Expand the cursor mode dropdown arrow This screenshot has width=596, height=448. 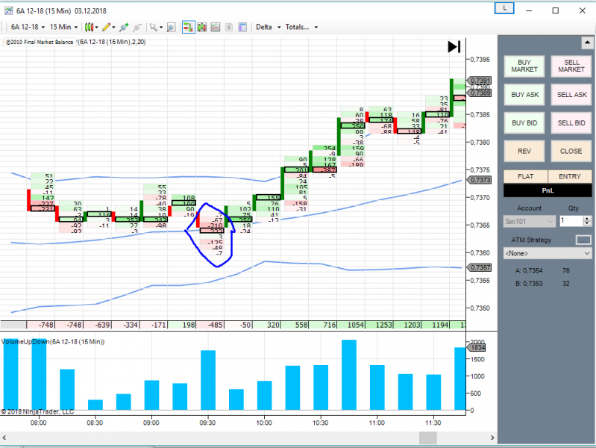161,28
